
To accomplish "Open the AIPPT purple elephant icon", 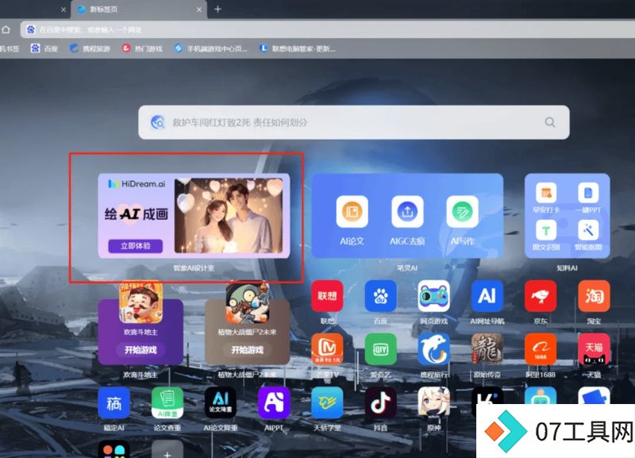I will 274,402.
